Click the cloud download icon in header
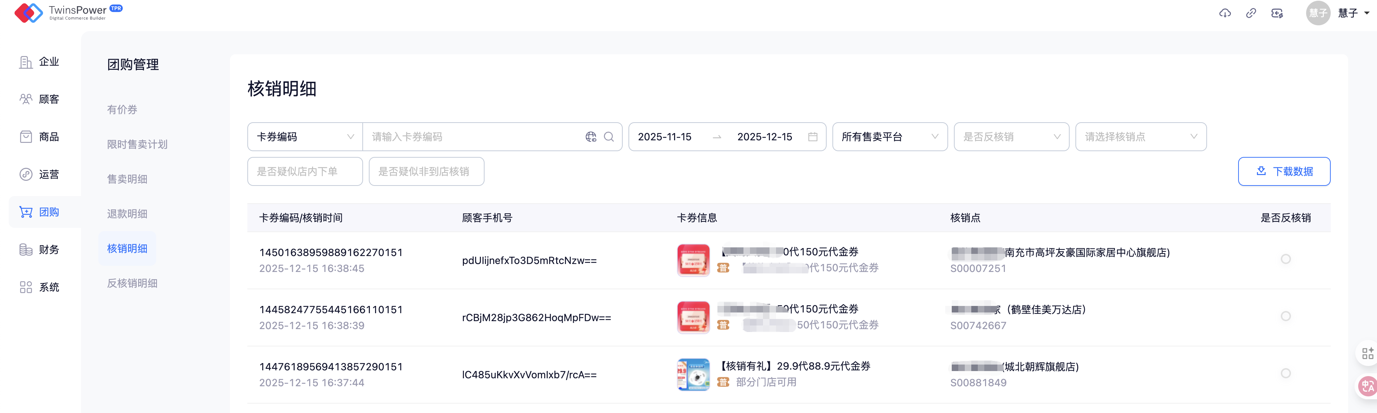1377x413 pixels. (x=1225, y=13)
